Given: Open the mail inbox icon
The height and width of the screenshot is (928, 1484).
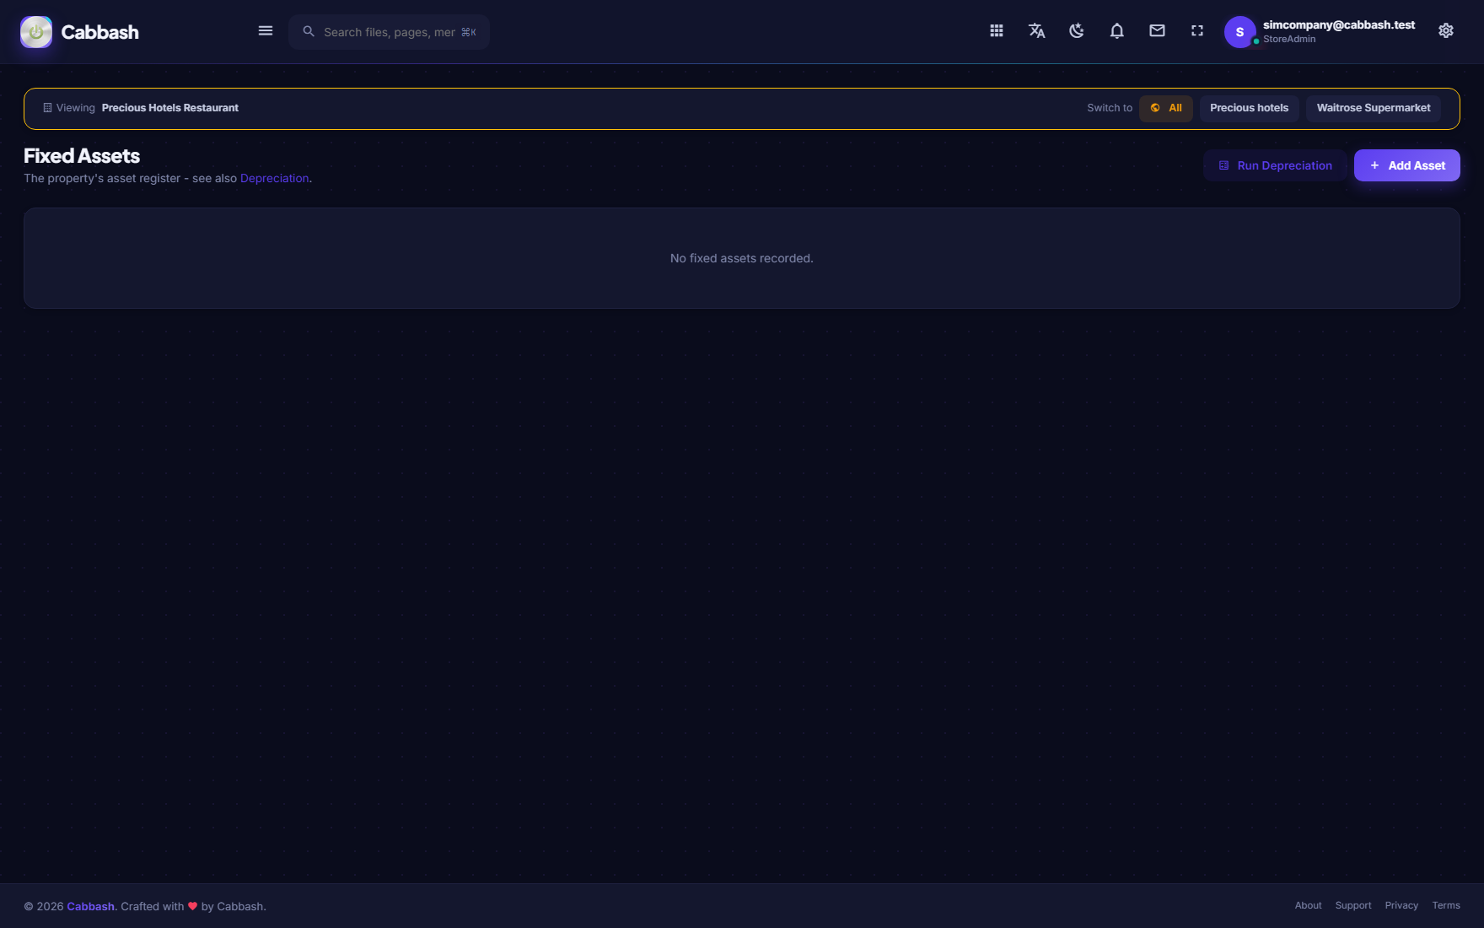Looking at the screenshot, I should [1158, 31].
